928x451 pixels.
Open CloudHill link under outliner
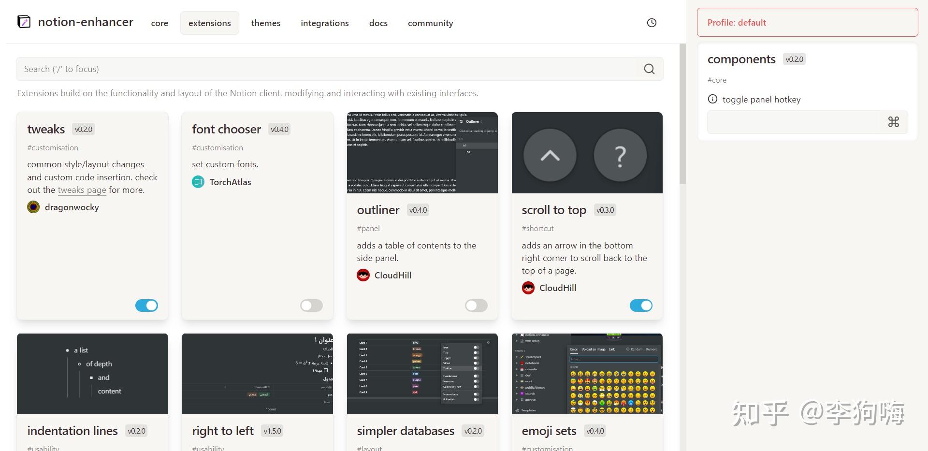(x=393, y=275)
